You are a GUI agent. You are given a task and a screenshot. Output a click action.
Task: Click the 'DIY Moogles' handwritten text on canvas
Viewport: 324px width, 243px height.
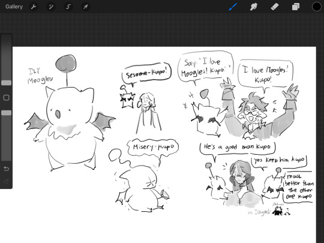pyautogui.click(x=40, y=76)
